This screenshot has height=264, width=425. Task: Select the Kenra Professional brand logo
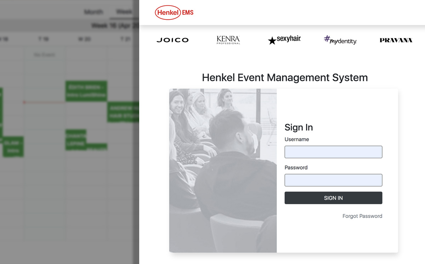228,40
